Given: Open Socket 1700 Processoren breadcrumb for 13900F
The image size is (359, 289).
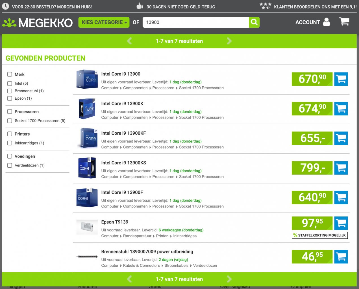Looking at the screenshot, I should coord(201,207).
